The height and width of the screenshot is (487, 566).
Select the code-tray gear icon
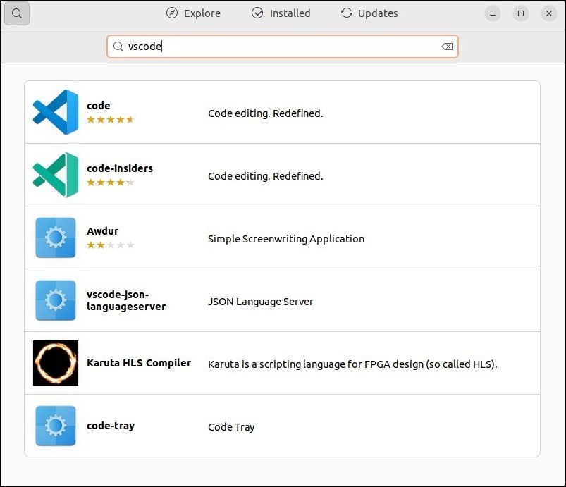[56, 426]
